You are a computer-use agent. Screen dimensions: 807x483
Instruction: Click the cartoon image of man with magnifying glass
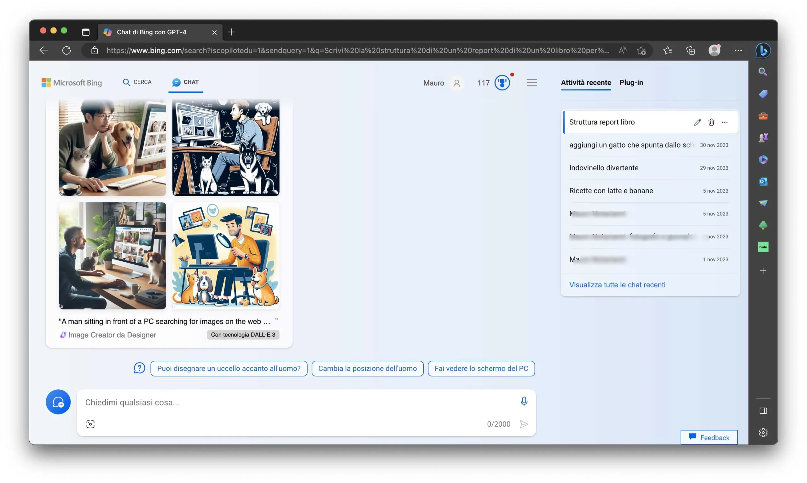tap(226, 255)
